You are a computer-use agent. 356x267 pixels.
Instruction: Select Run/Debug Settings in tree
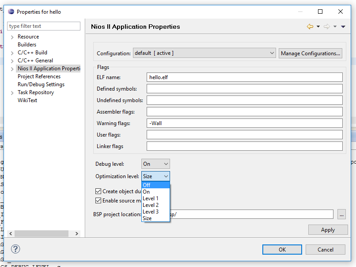41,84
